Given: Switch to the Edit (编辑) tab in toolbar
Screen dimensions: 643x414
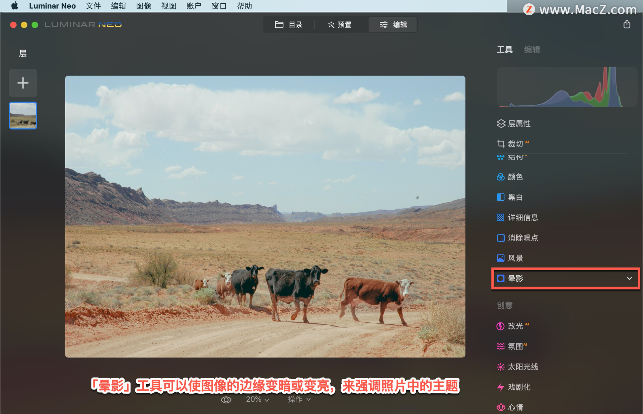Looking at the screenshot, I should pyautogui.click(x=393, y=25).
